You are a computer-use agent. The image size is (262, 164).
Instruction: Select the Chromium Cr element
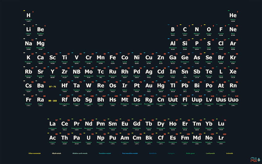[x=89, y=58]
